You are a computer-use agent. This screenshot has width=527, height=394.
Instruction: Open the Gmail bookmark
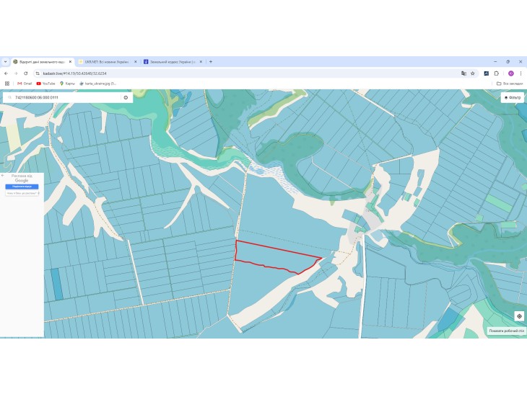[x=25, y=84]
